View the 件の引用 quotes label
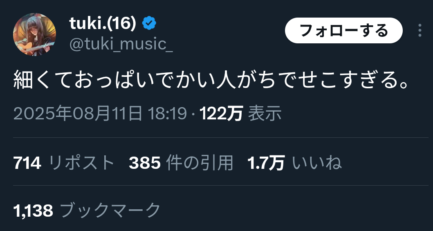Screen dimensions: 433x231 click(200, 163)
